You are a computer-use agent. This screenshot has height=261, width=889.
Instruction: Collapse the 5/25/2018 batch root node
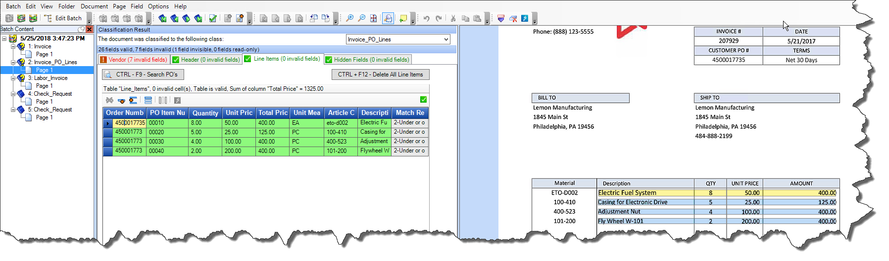(x=4, y=38)
